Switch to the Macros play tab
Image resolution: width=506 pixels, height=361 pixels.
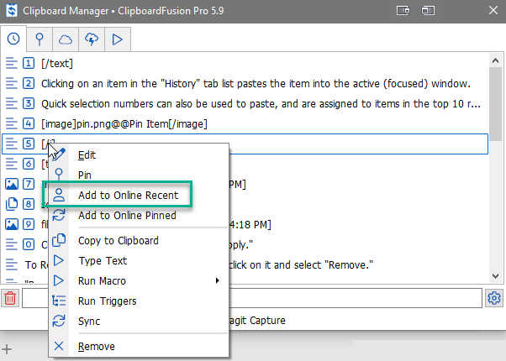click(118, 39)
